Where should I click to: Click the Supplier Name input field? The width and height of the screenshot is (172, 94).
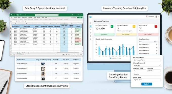(x=147, y=80)
